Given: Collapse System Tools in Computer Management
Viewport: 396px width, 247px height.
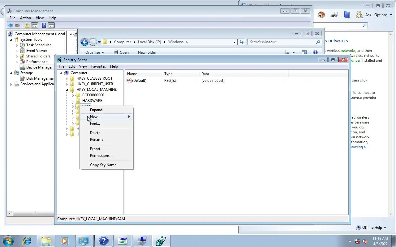Looking at the screenshot, I should pos(11,40).
